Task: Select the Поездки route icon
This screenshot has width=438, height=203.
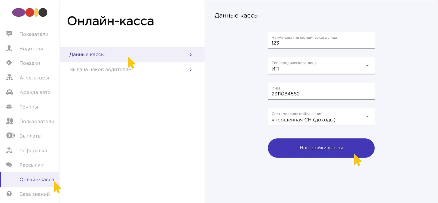Action: point(9,63)
